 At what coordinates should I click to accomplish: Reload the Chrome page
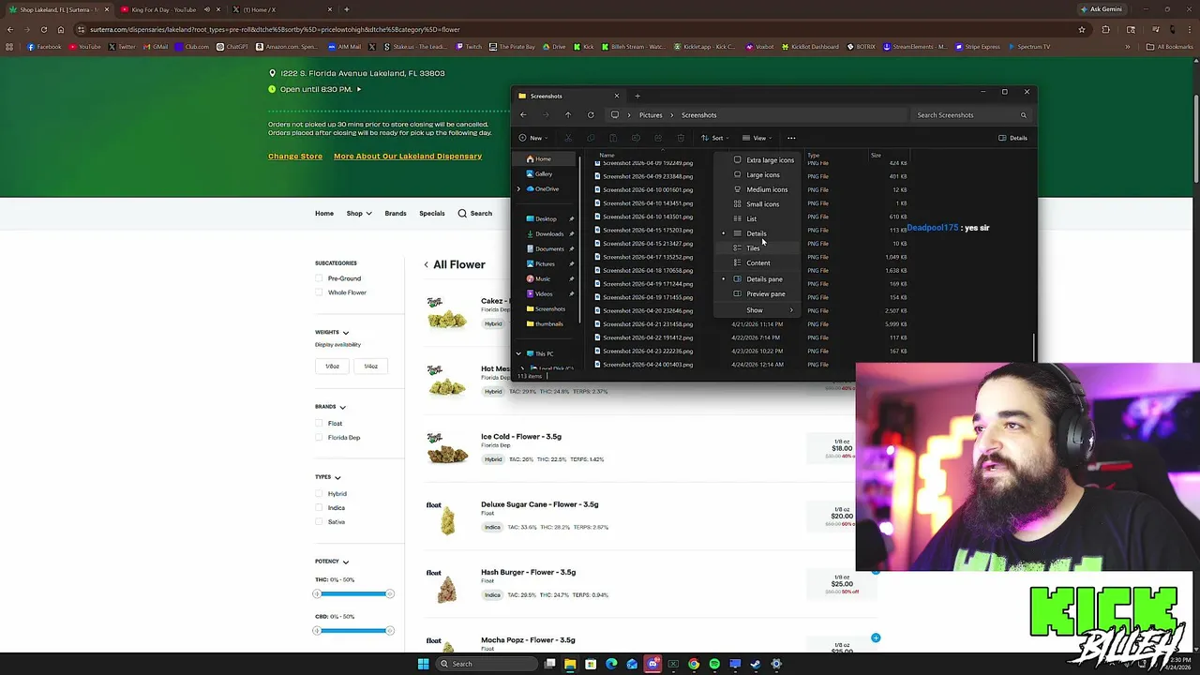coord(43,29)
